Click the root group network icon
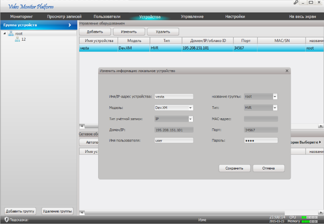 pos(11,34)
